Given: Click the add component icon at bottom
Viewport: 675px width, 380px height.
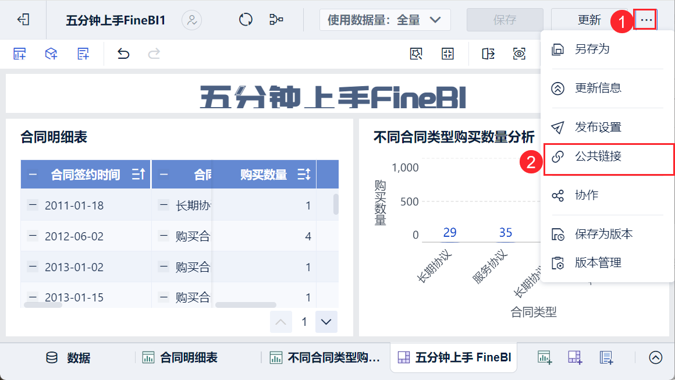Looking at the screenshot, I should coord(545,357).
